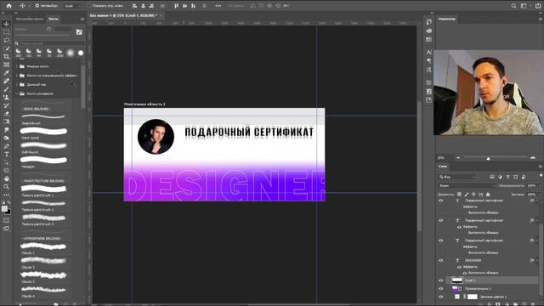
Task: Switch to Настройки кисти tab
Action: 30,19
